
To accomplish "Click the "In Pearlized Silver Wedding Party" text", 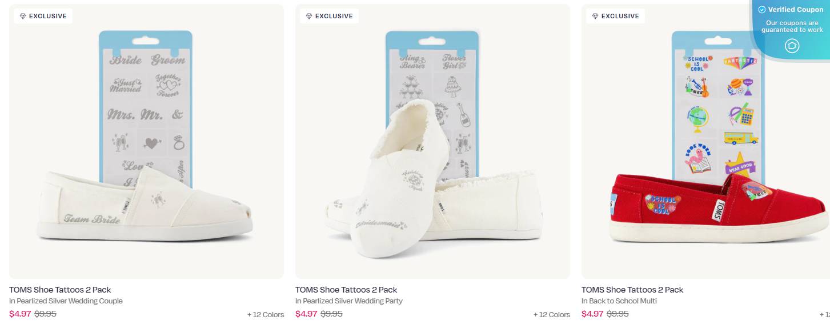I will [x=349, y=301].
